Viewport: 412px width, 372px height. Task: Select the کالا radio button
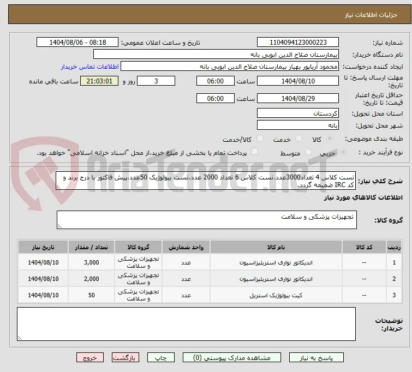[x=330, y=139]
